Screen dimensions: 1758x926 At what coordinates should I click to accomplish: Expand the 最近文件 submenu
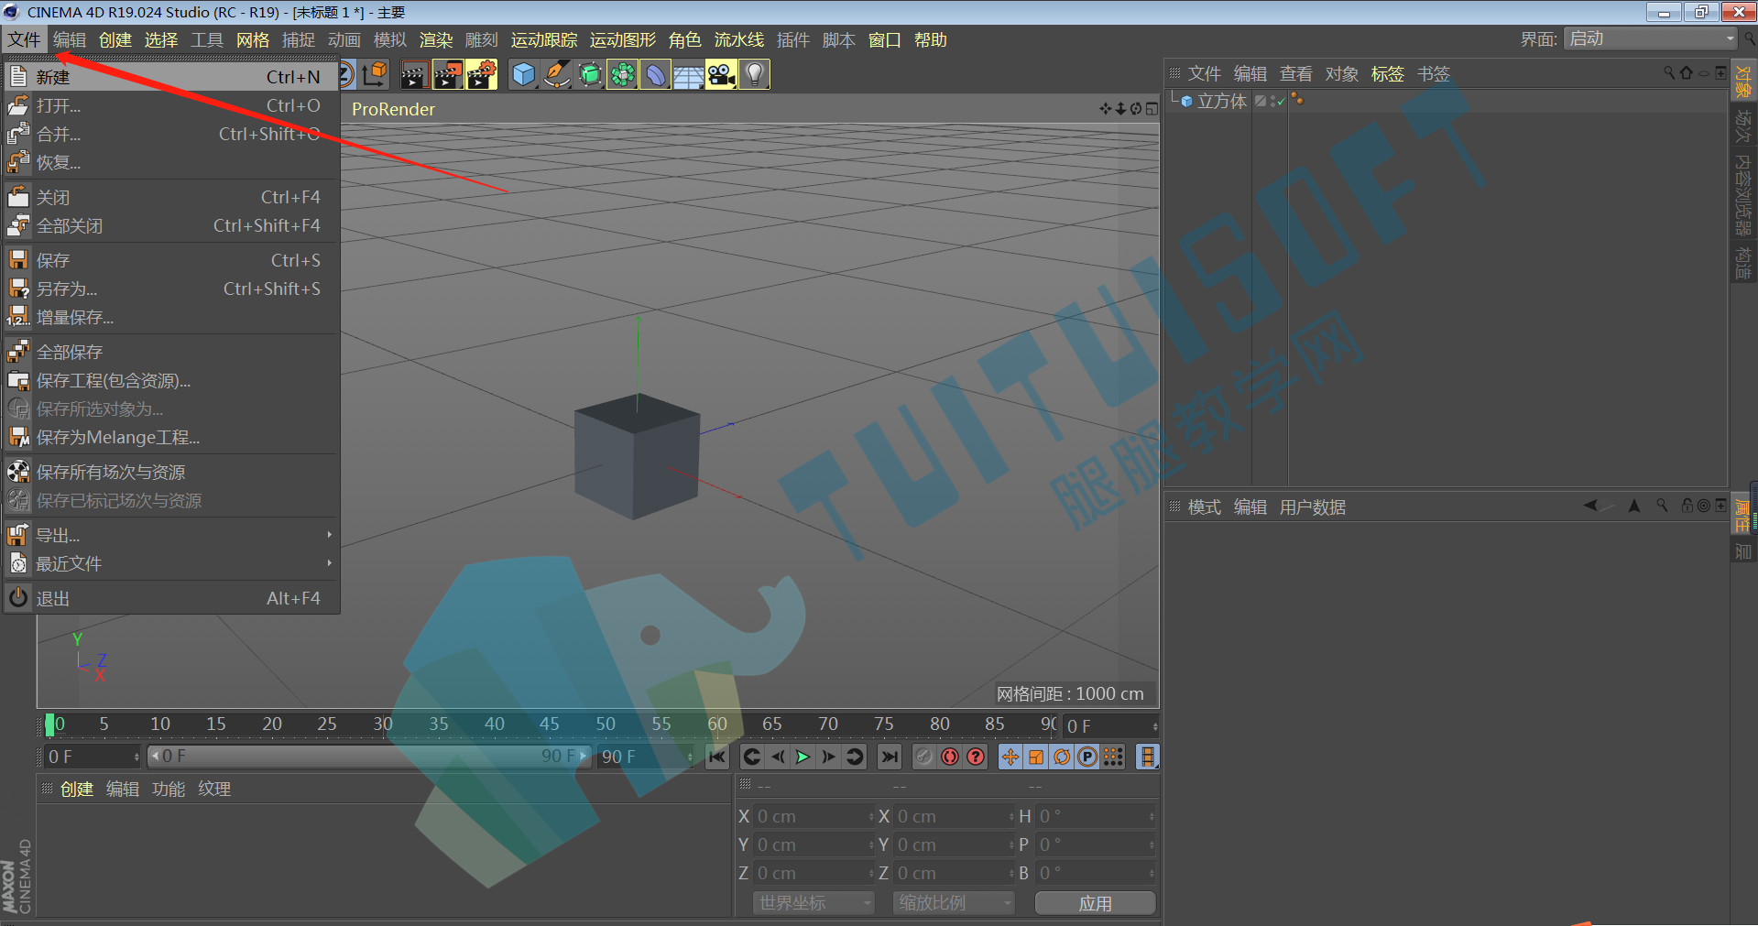[x=171, y=563]
